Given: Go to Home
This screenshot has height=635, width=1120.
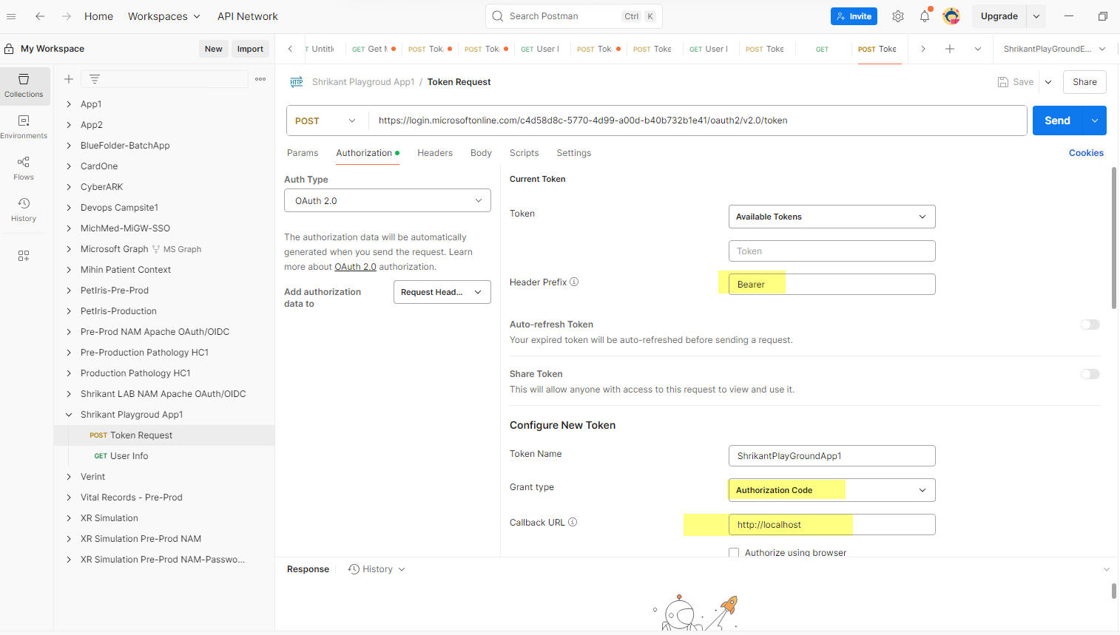Looking at the screenshot, I should pyautogui.click(x=98, y=16).
